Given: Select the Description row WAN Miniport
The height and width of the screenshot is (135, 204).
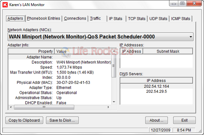Looking at the screenshot, I should click(x=60, y=62).
